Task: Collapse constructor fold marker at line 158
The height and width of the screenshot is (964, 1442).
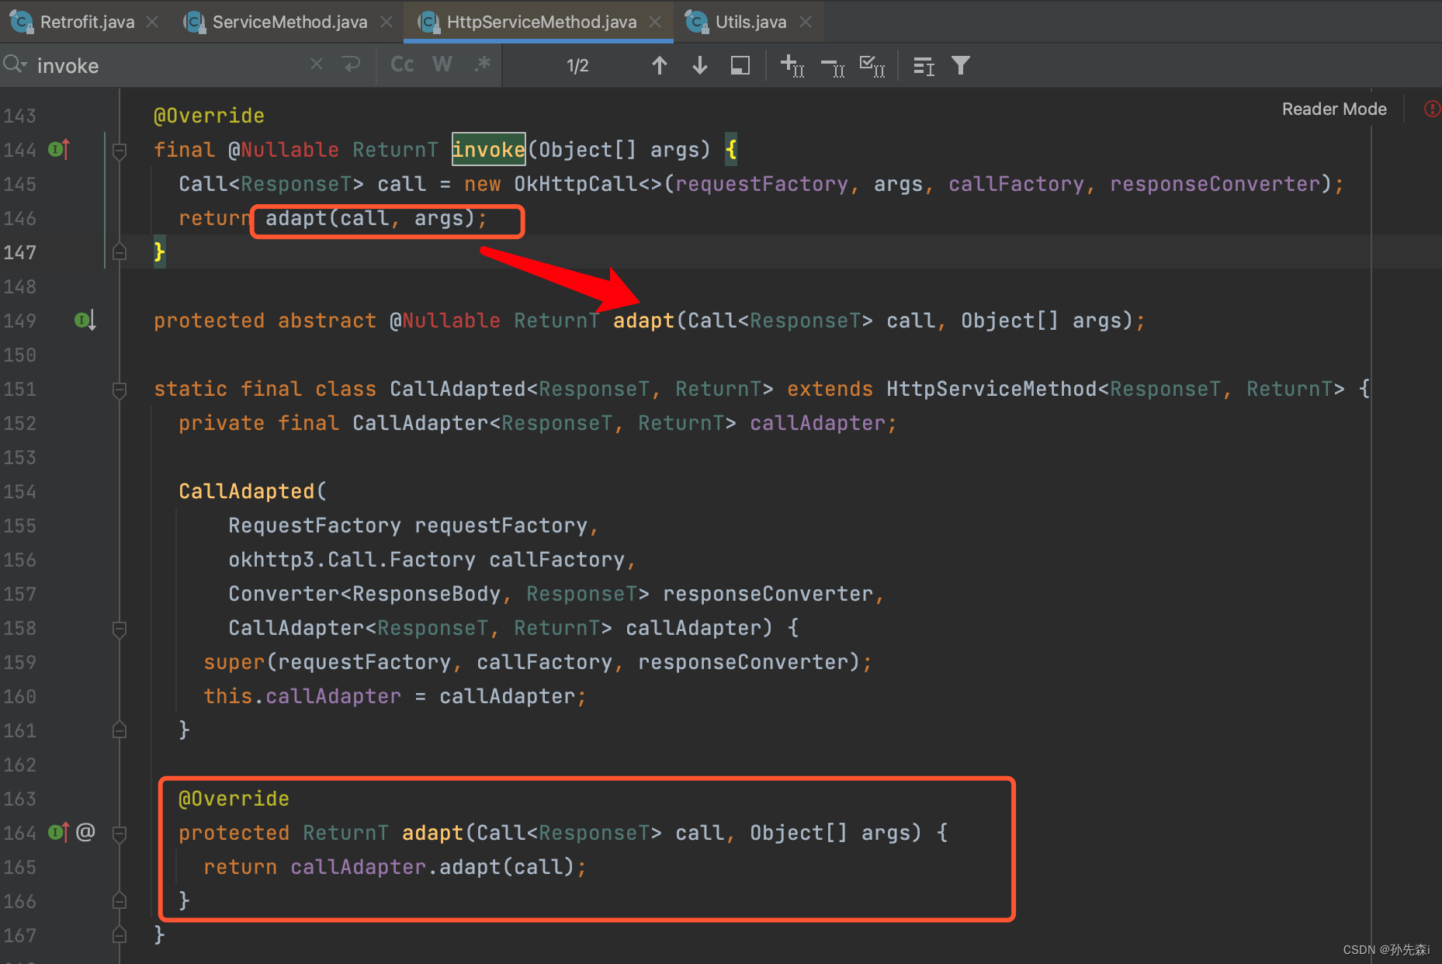Action: (x=120, y=628)
